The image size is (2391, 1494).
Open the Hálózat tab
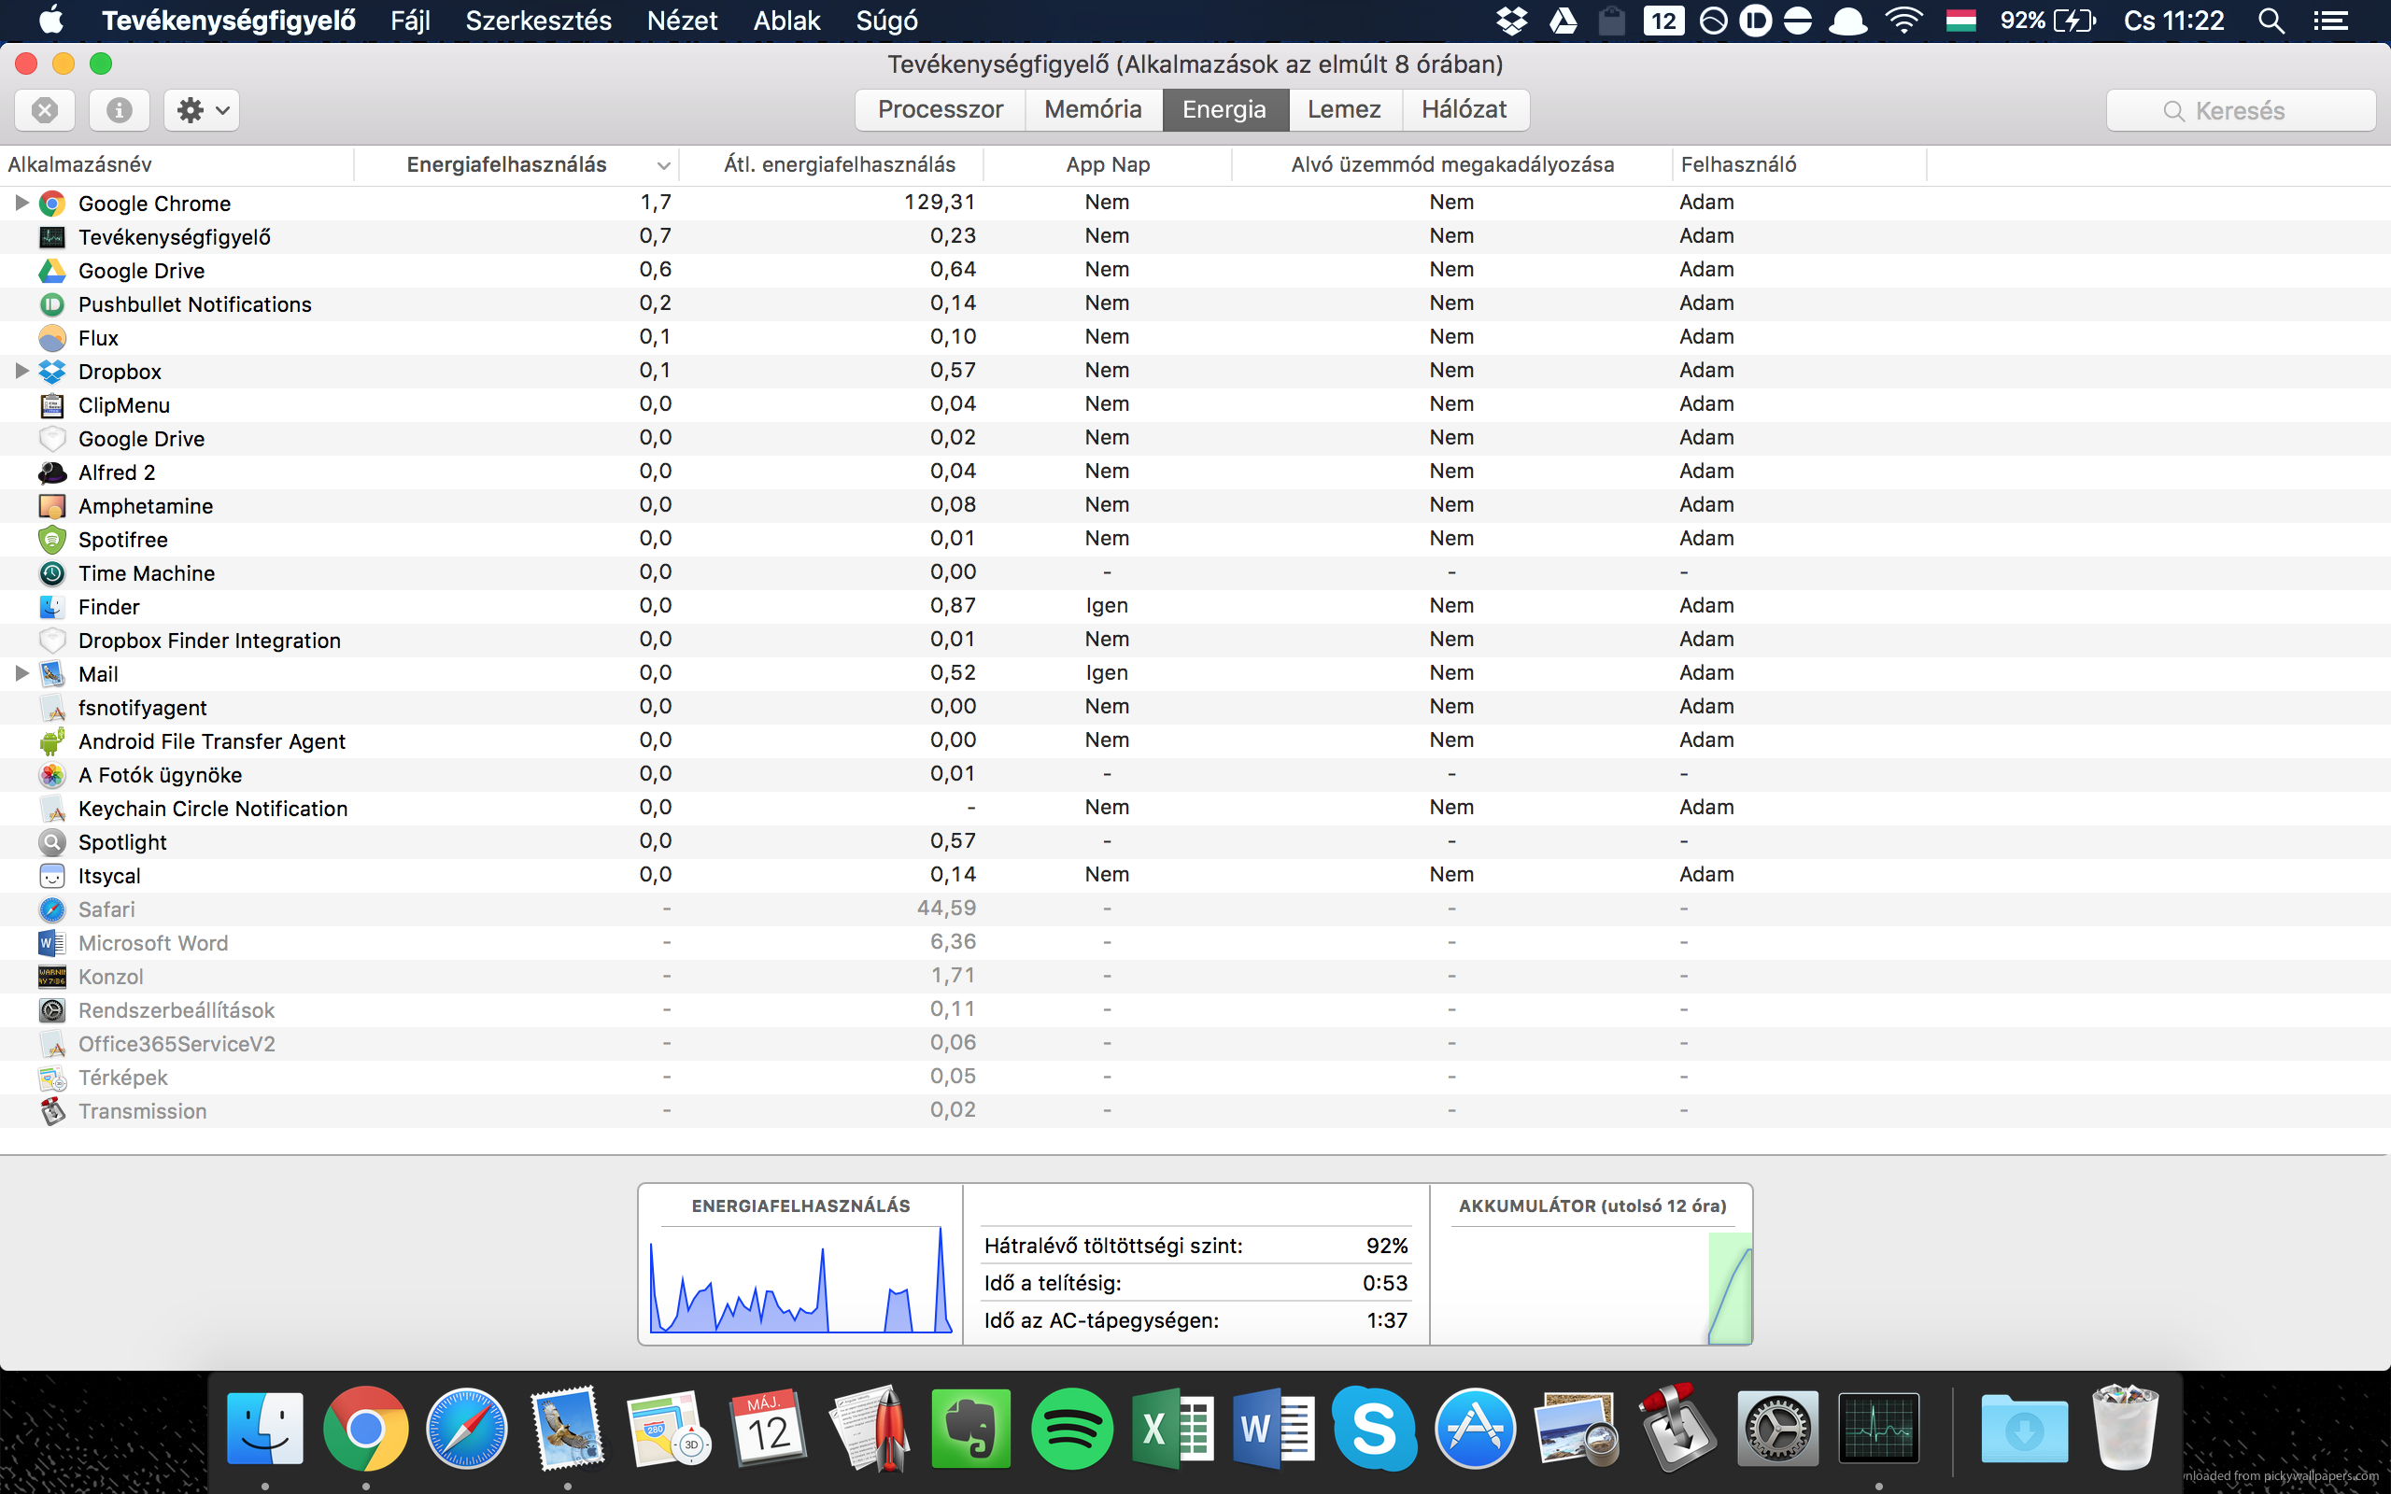pos(1464,109)
